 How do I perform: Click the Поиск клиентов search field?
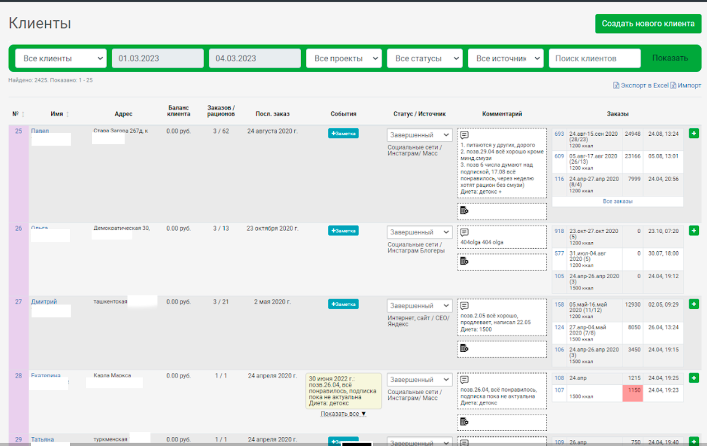tap(595, 58)
